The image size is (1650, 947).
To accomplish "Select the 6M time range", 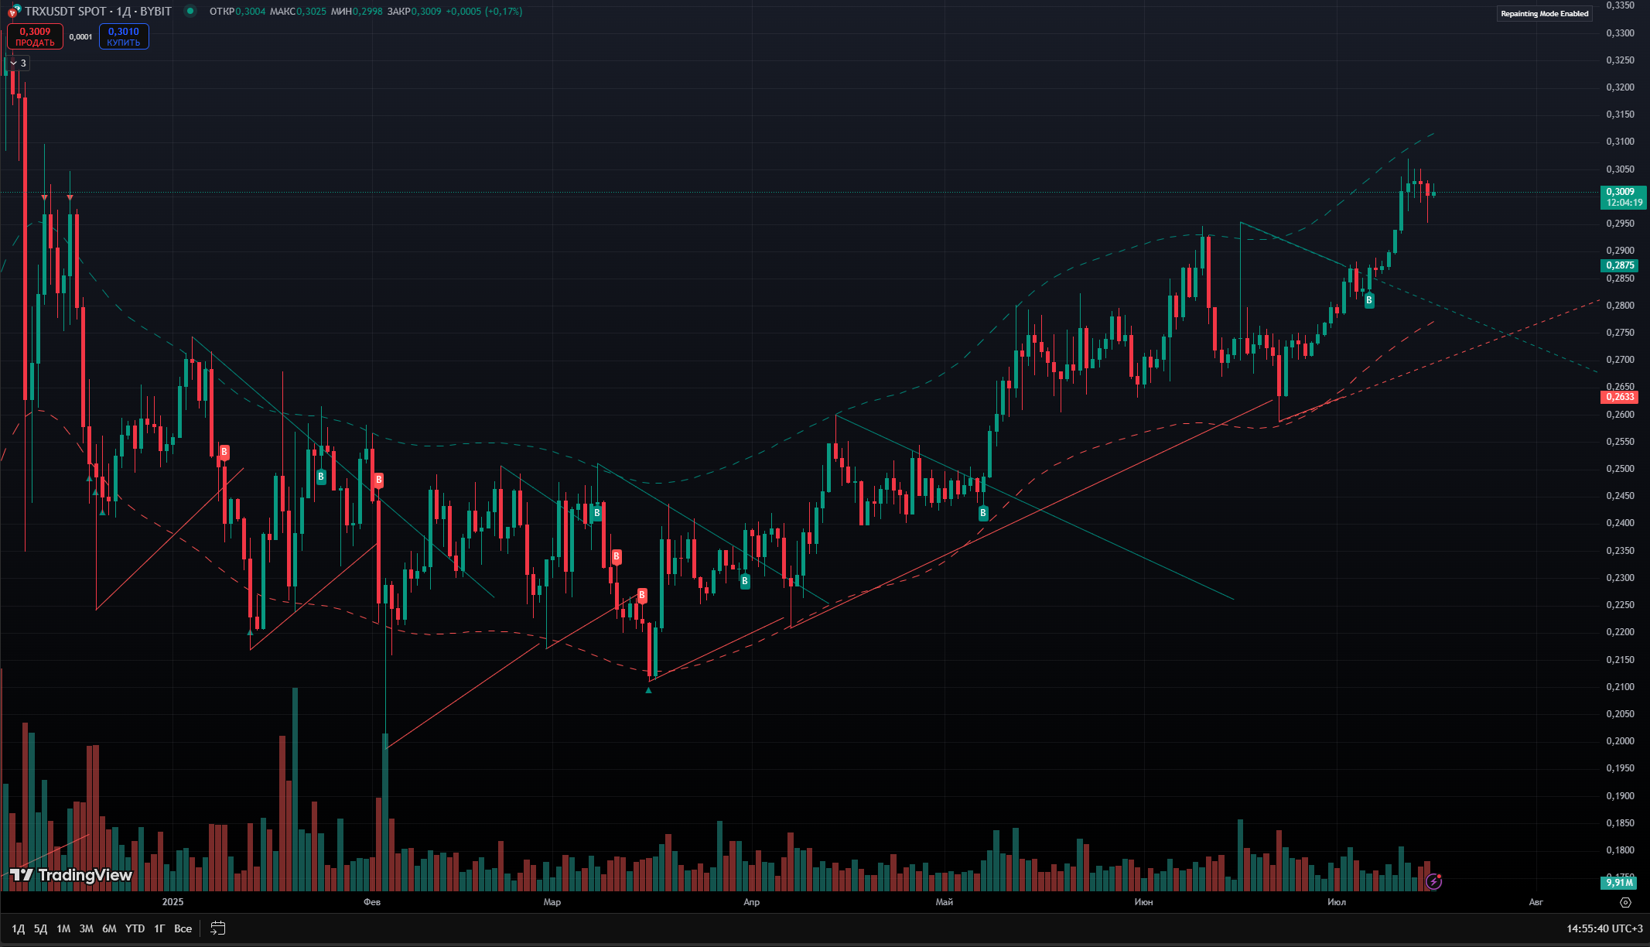I will 109,928.
